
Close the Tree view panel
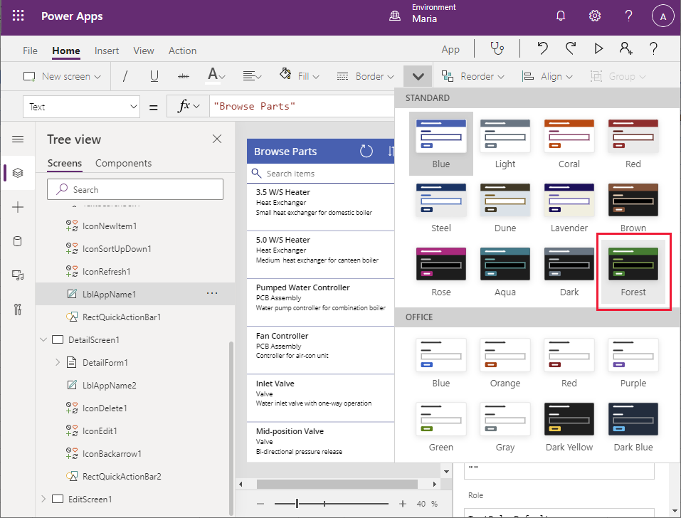pyautogui.click(x=217, y=139)
